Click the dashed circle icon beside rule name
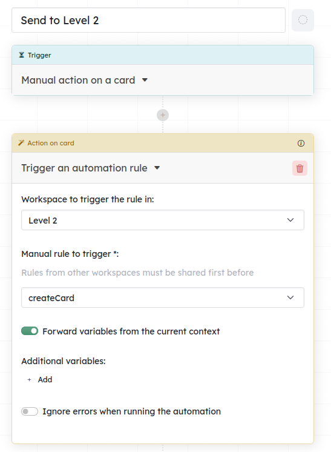331x452 pixels. 303,20
